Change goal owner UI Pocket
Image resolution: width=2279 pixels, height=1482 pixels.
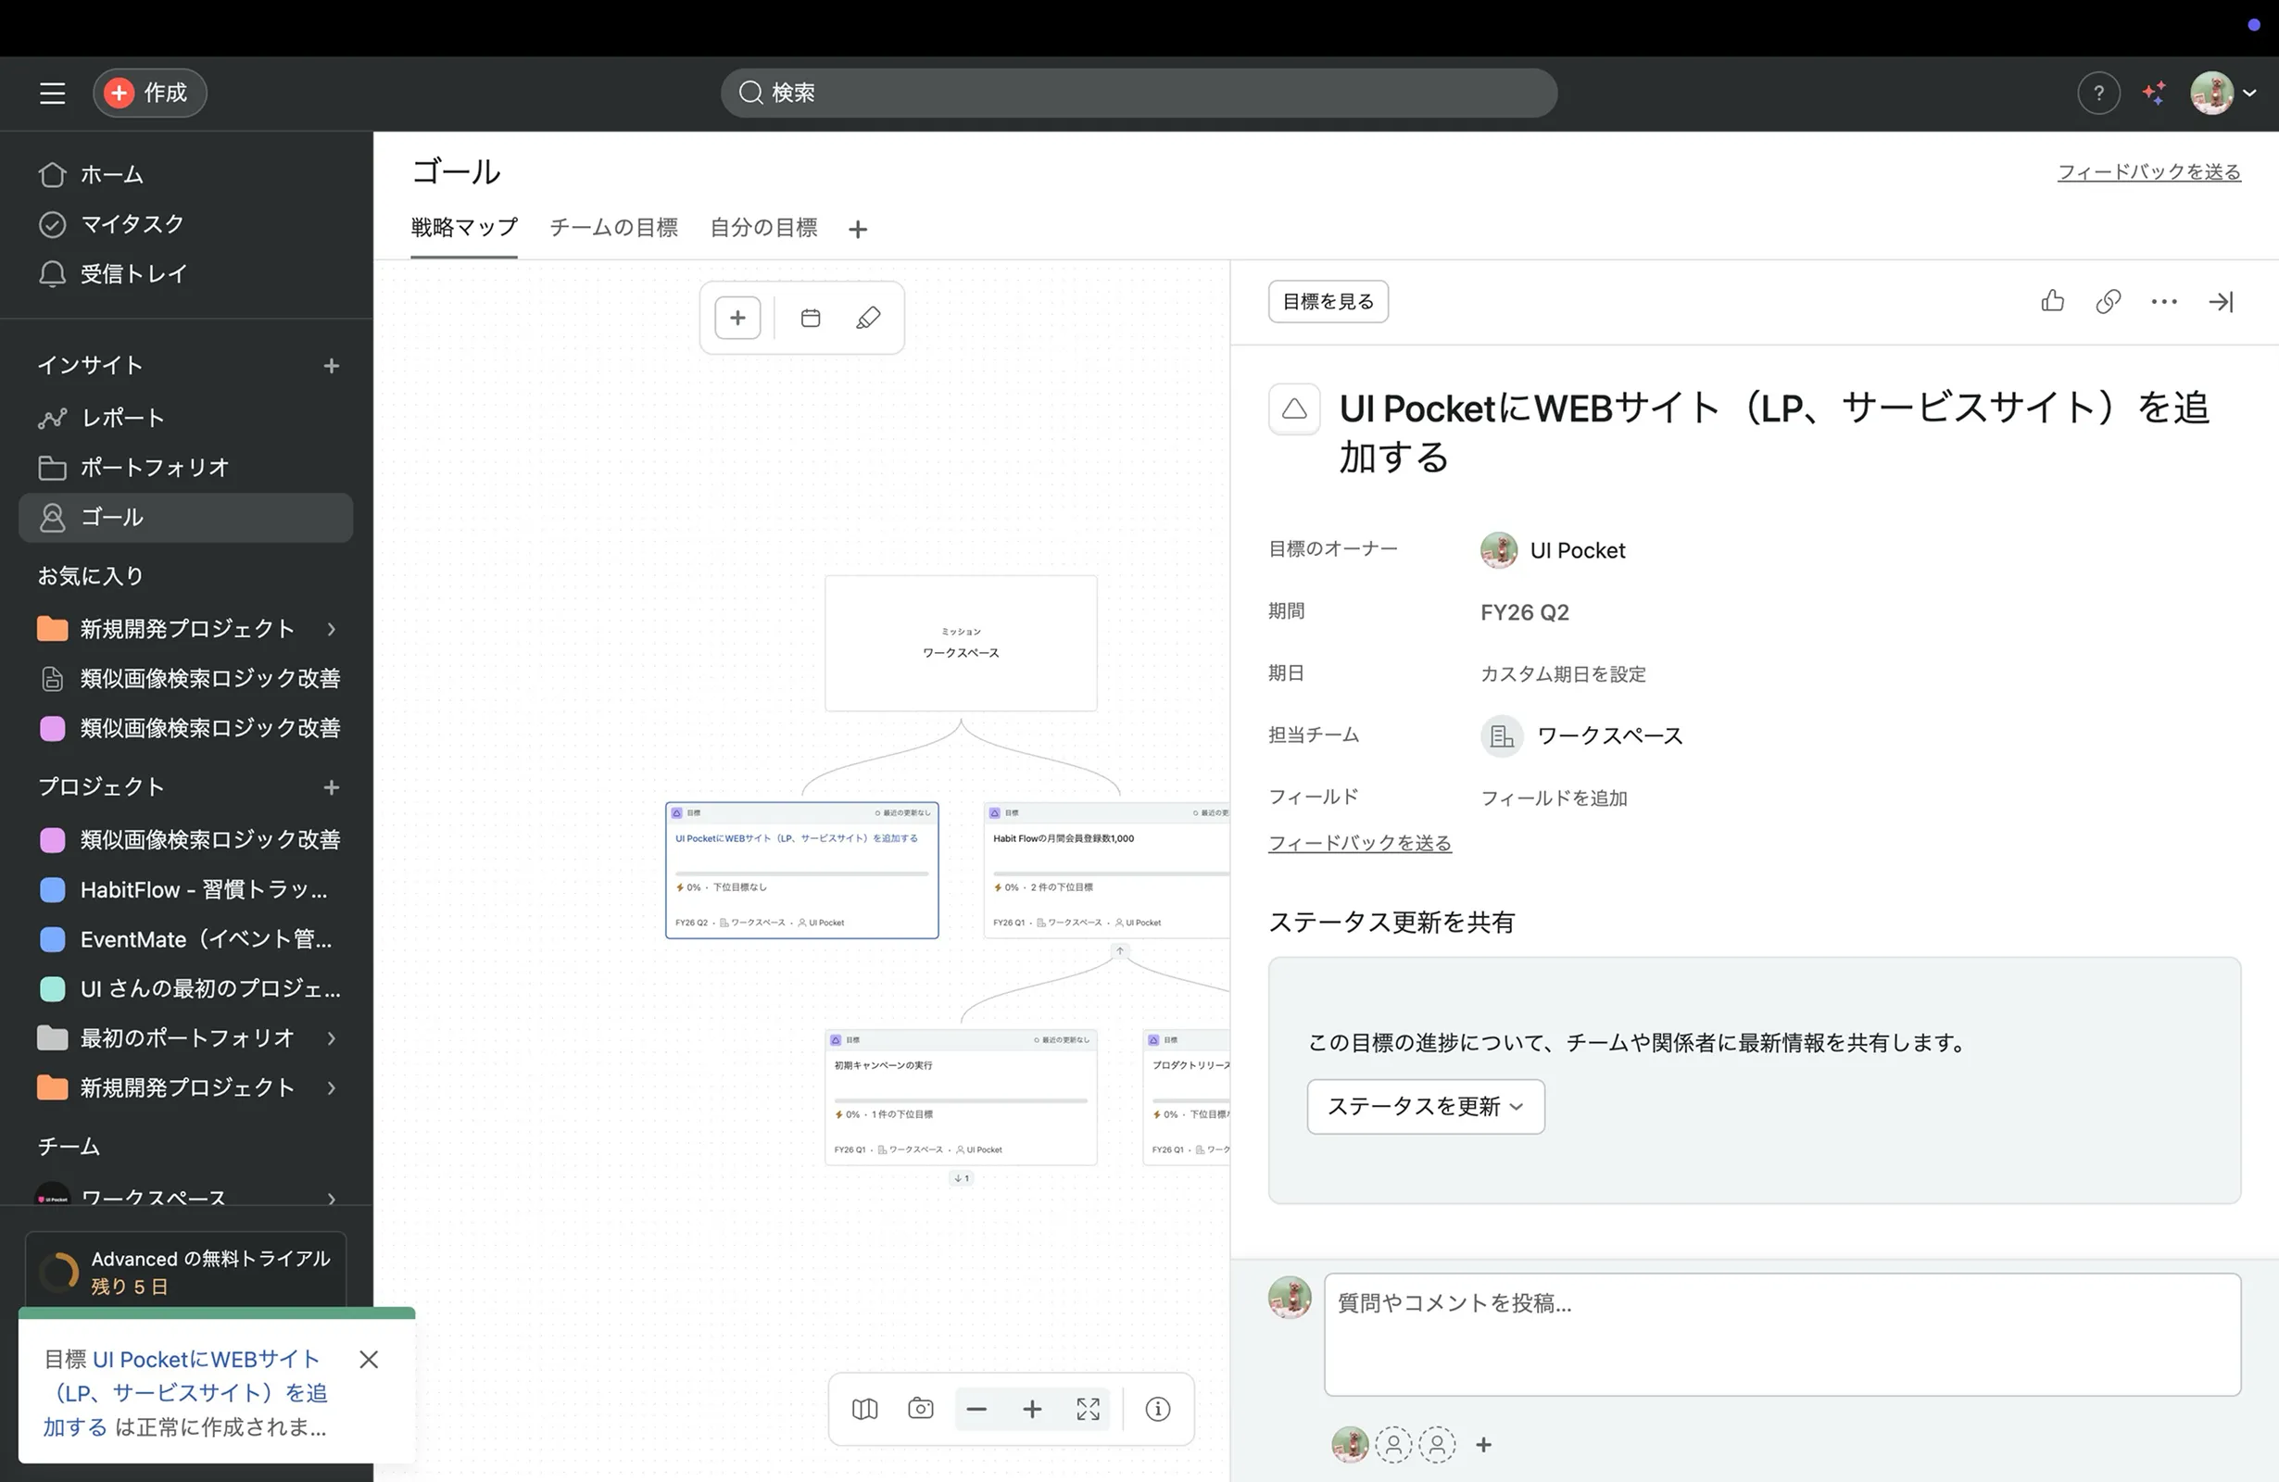click(1554, 550)
